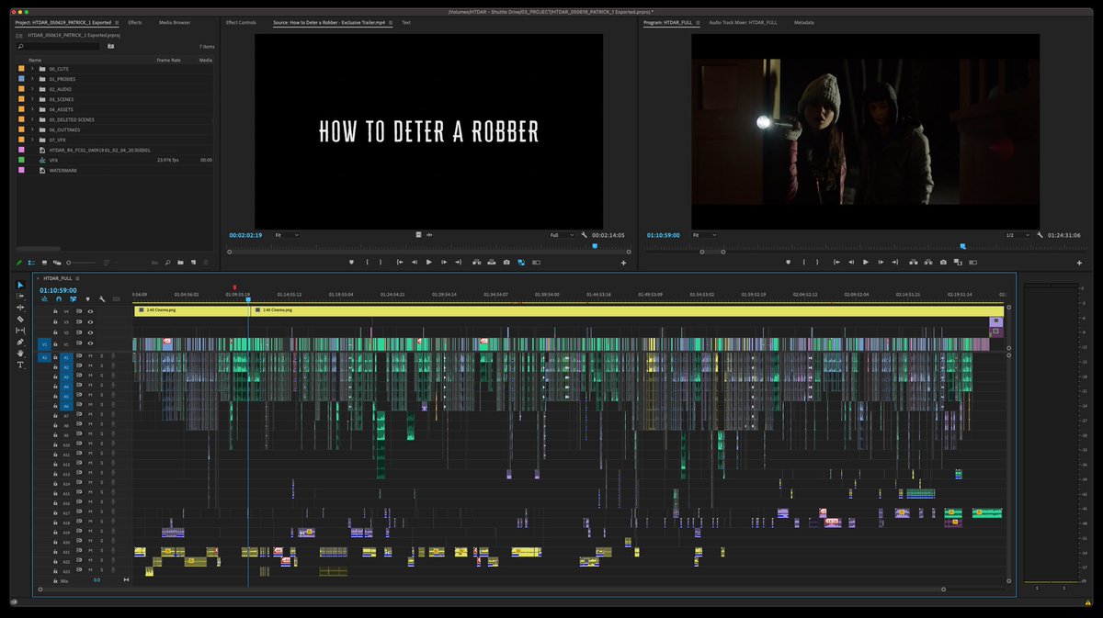Mute audio track A1

(90, 355)
